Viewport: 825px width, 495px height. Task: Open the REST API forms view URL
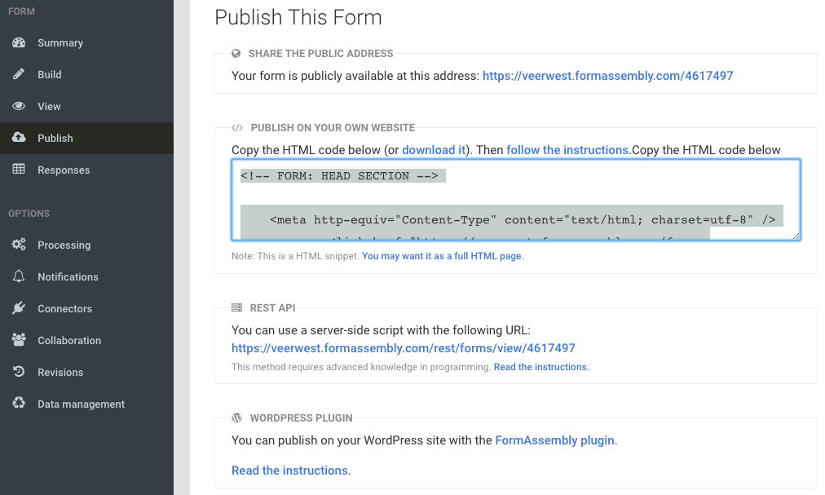pos(403,348)
